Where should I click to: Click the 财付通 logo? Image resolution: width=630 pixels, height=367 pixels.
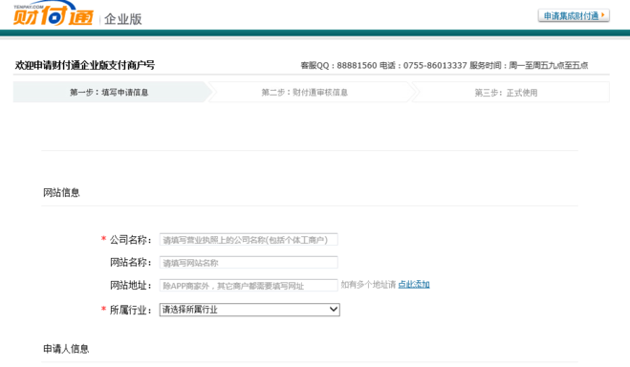(53, 14)
